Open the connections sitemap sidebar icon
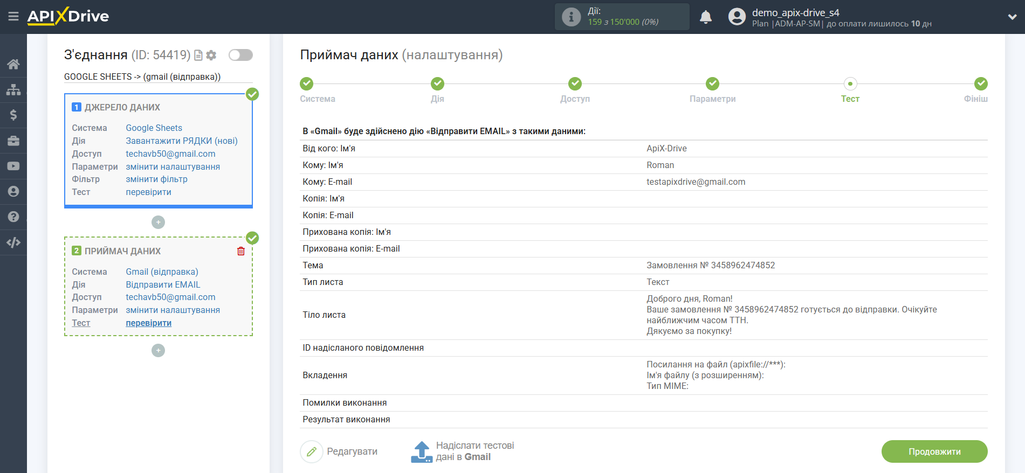 click(x=13, y=89)
